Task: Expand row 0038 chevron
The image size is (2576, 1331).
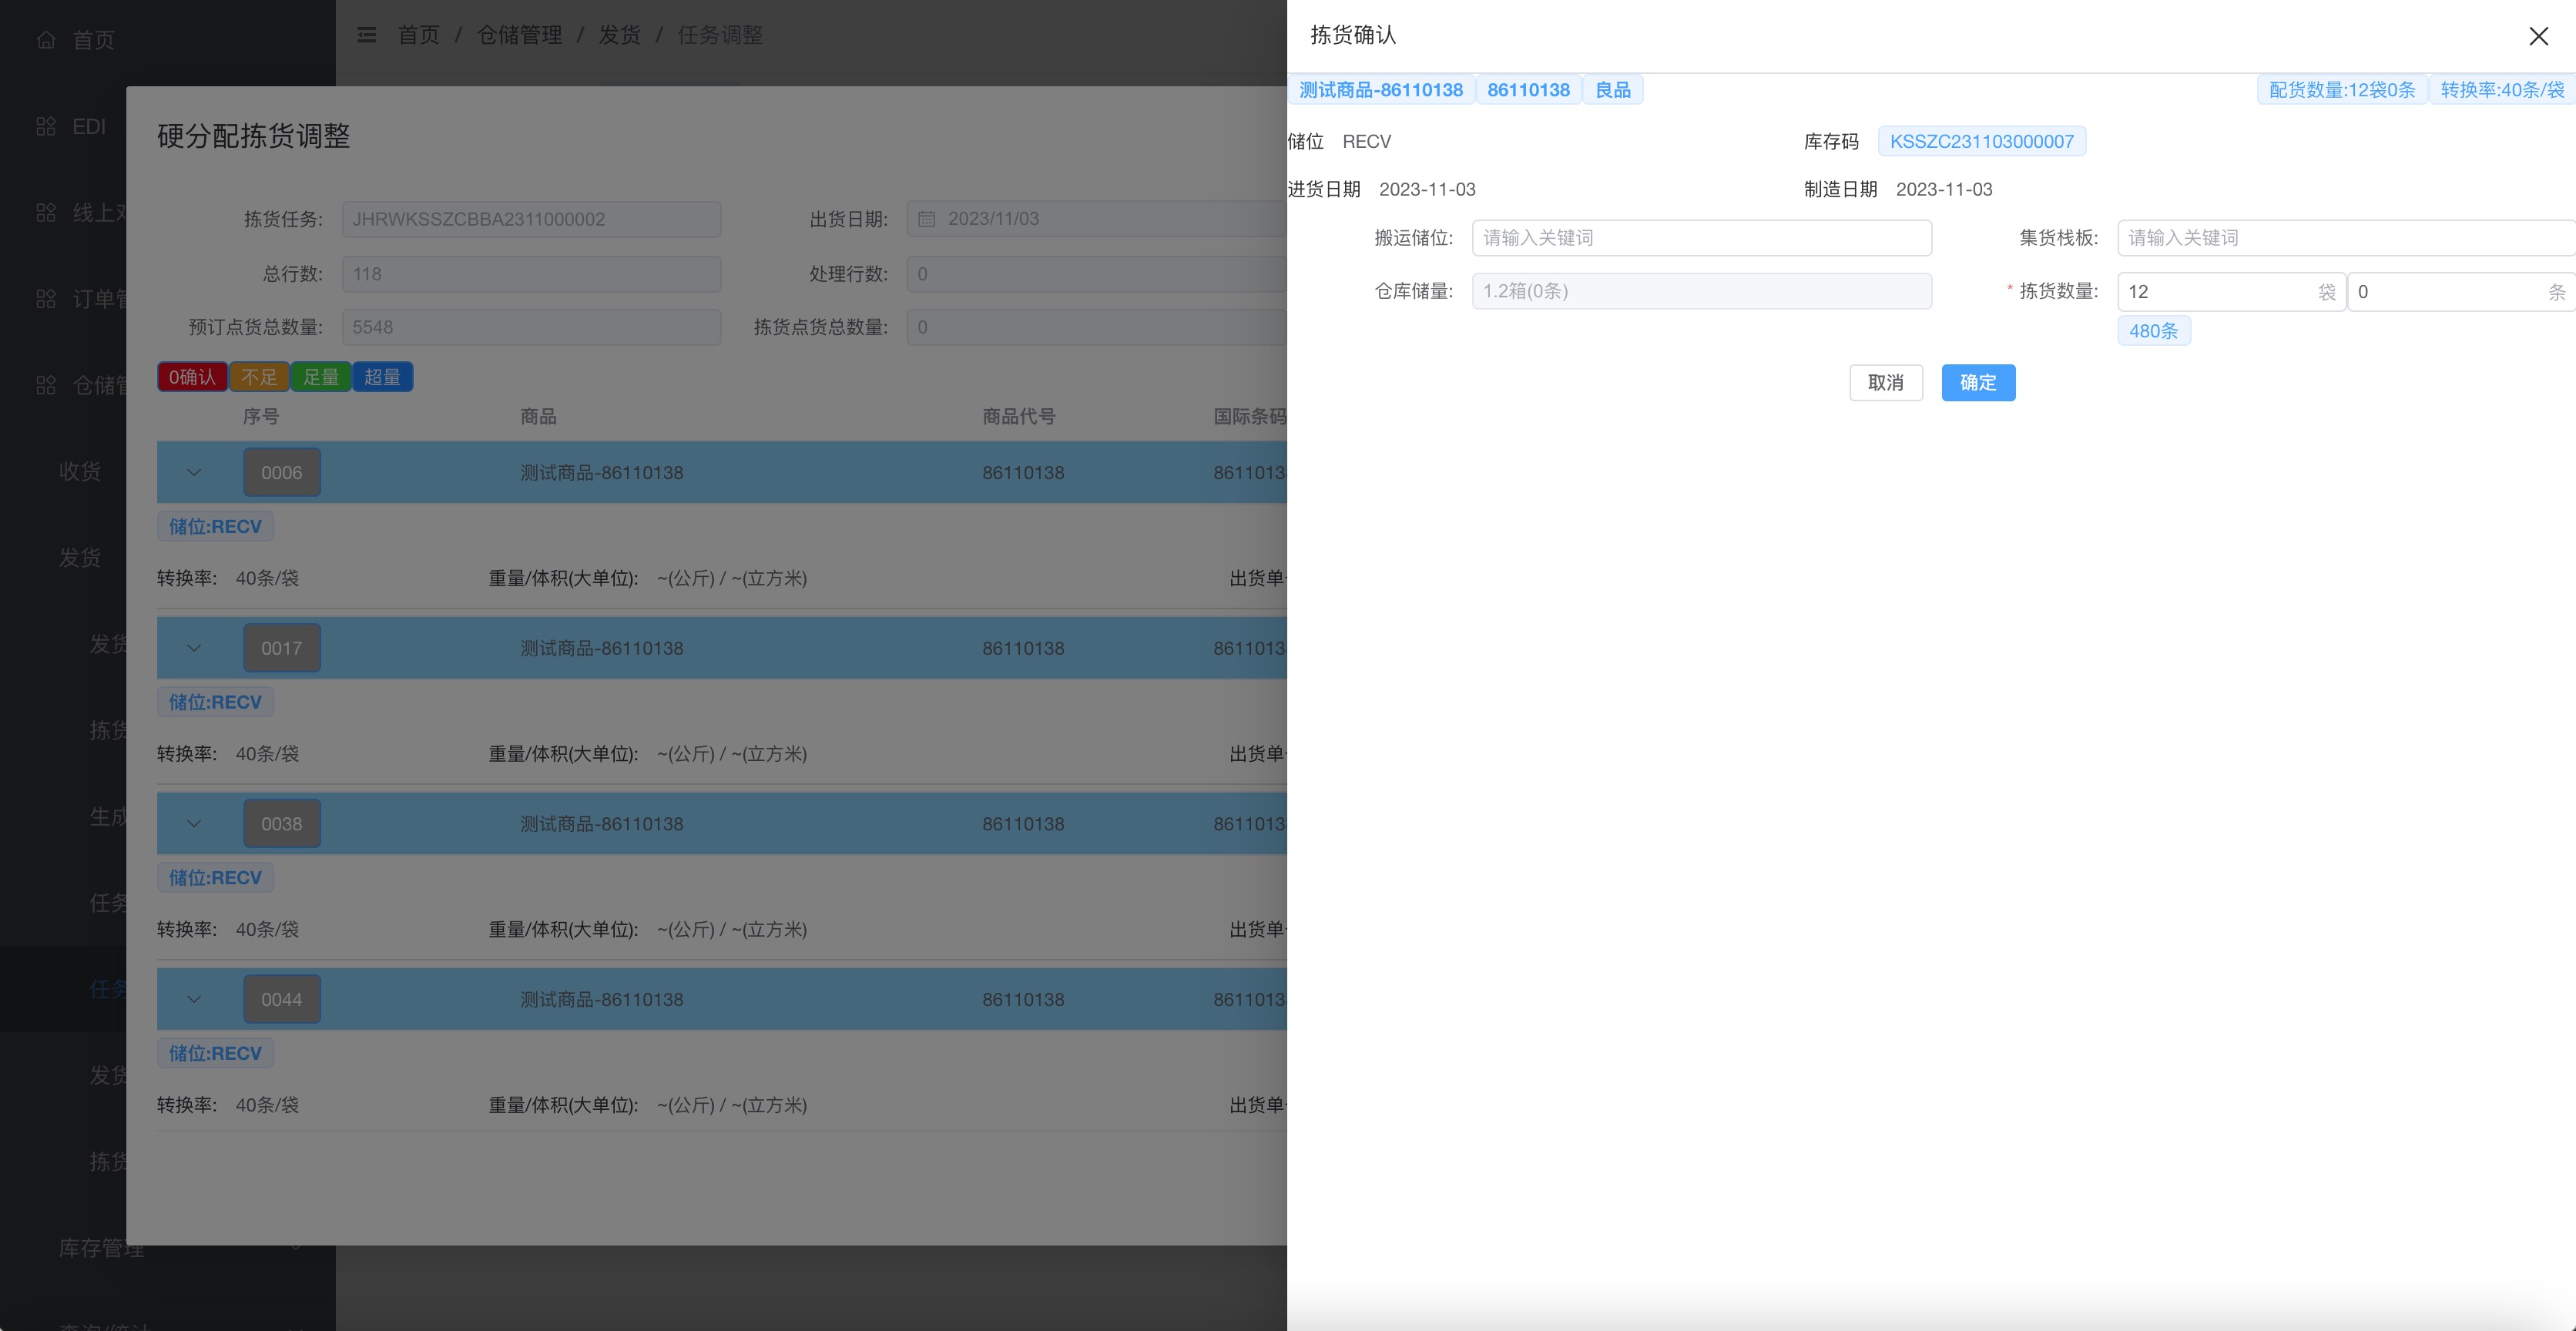Action: 194,824
